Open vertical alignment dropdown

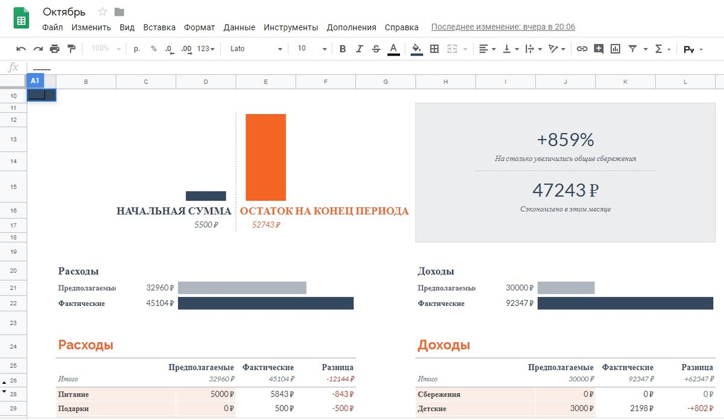[x=510, y=49]
